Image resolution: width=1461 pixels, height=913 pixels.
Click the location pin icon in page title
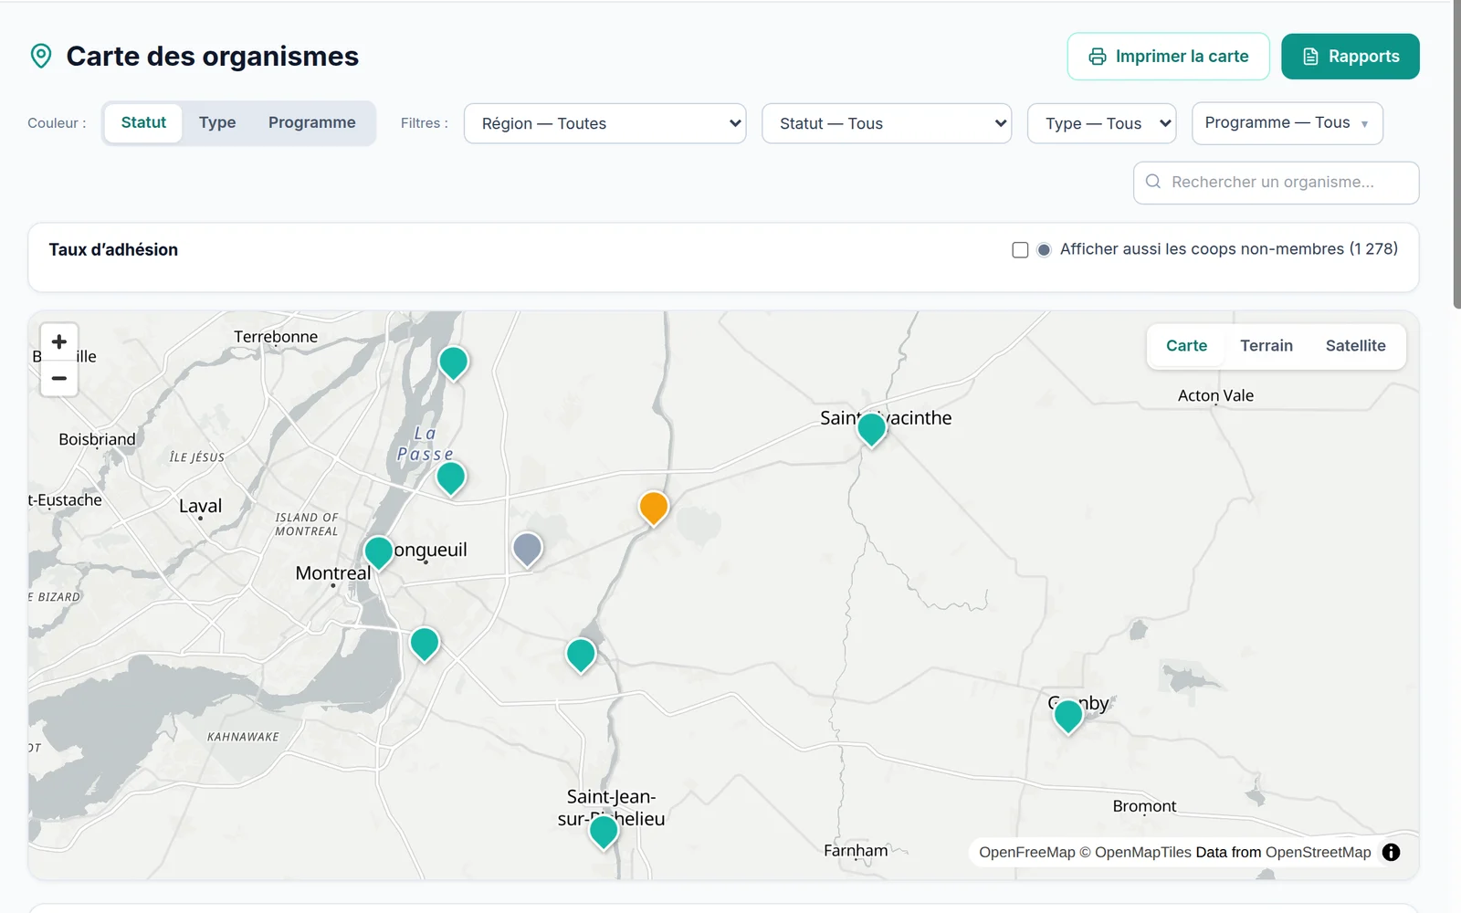41,56
